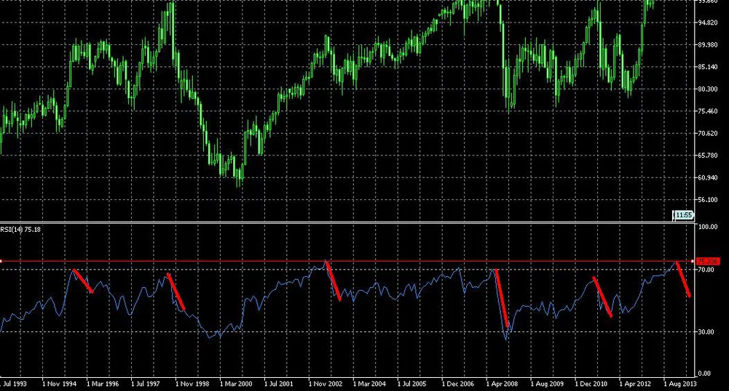Click the red 75.536 level price tag
The width and height of the screenshot is (729, 391).
706,261
